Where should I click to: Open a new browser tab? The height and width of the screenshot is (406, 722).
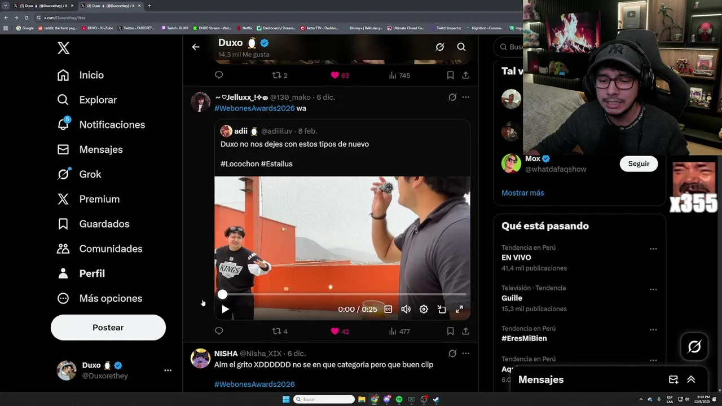(x=149, y=6)
